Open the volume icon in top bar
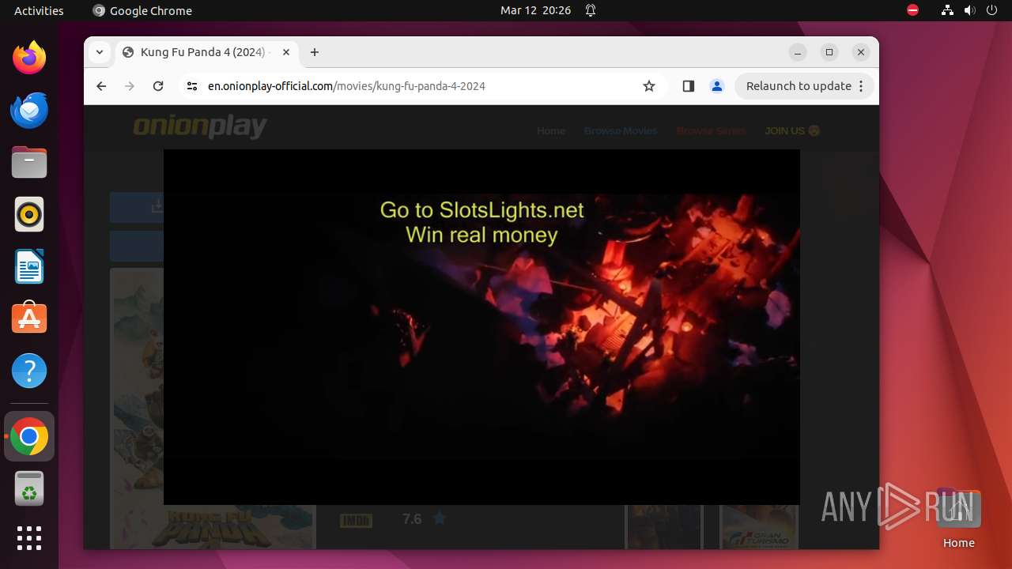Screen dimensions: 1012x569 click(969, 10)
